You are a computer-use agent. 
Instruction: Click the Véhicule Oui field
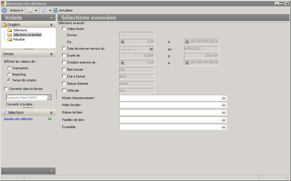[137, 91]
